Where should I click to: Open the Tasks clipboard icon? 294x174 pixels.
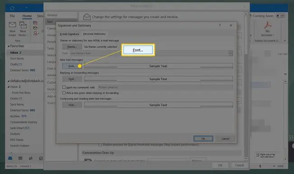tap(41, 159)
